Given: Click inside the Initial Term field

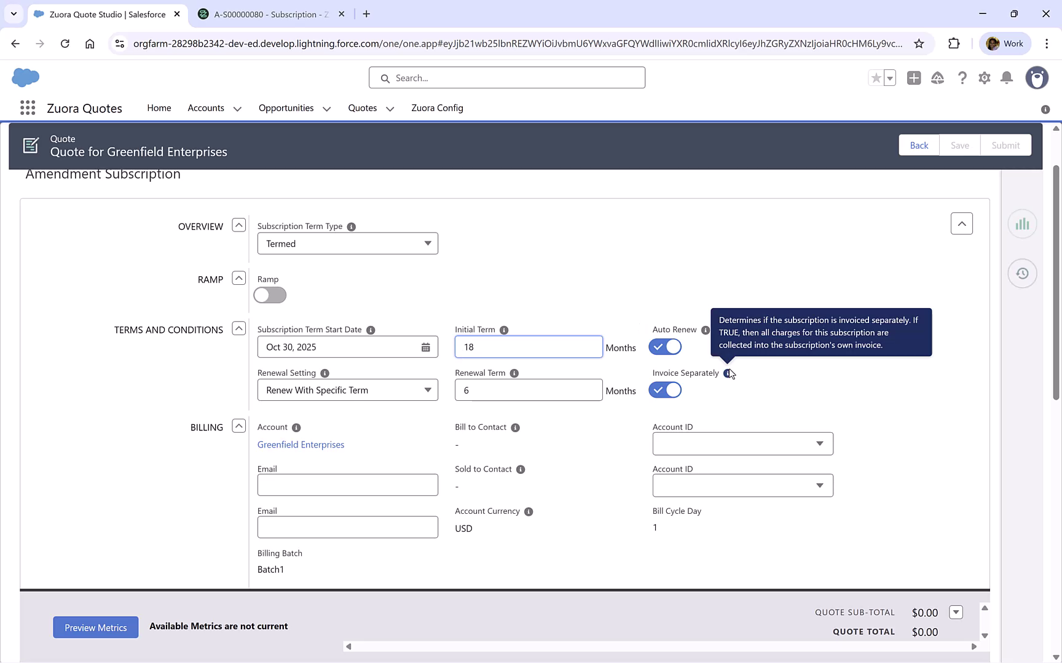Looking at the screenshot, I should [x=528, y=347].
